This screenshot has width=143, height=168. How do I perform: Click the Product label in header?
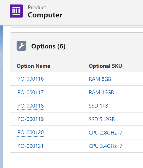[x=37, y=8]
